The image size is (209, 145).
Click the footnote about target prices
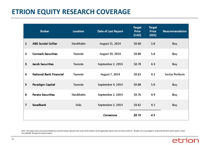pos(103,132)
